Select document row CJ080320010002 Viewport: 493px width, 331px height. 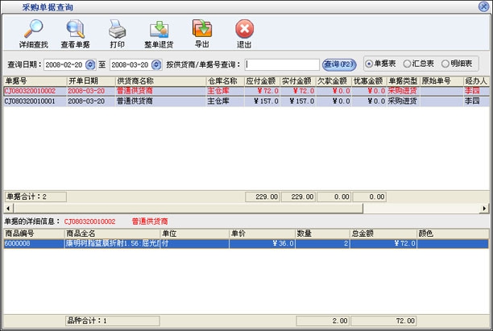click(31, 91)
